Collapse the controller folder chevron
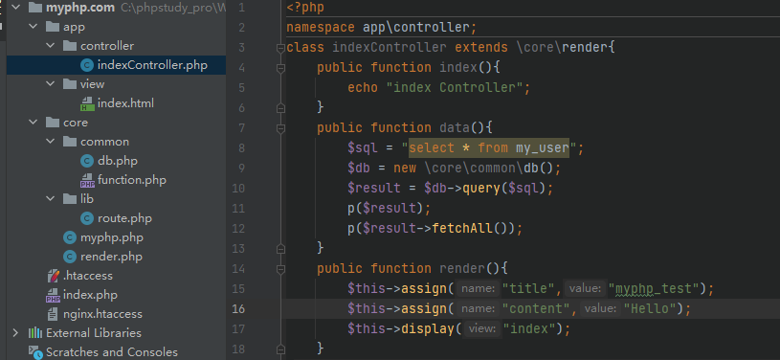The width and height of the screenshot is (780, 360). tap(50, 46)
